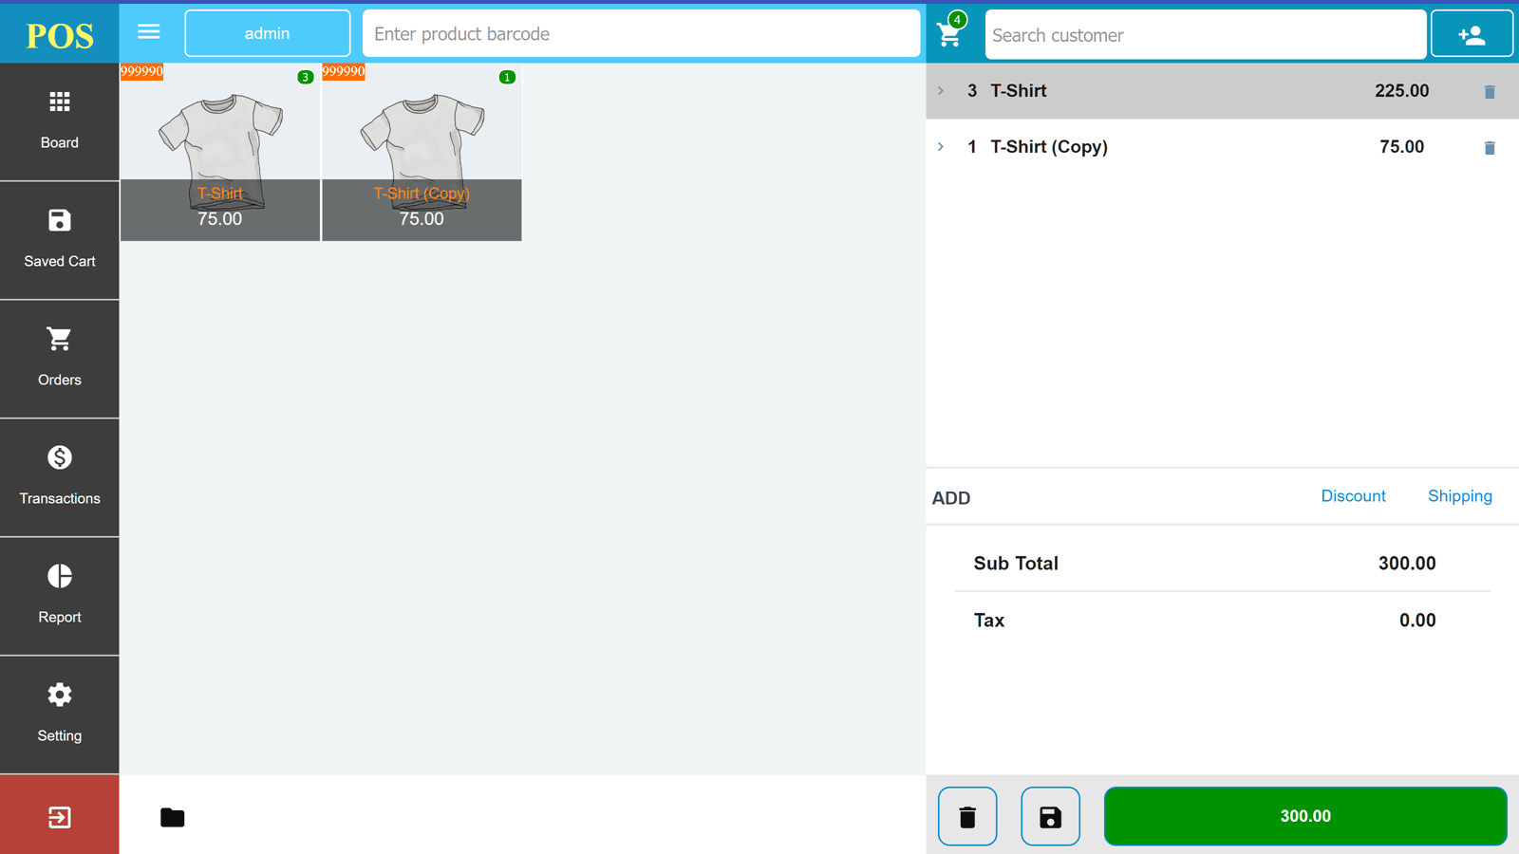Image resolution: width=1519 pixels, height=854 pixels.
Task: Open the category folder icon
Action: (172, 817)
